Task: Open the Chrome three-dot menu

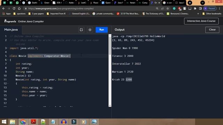Action: point(220,8)
